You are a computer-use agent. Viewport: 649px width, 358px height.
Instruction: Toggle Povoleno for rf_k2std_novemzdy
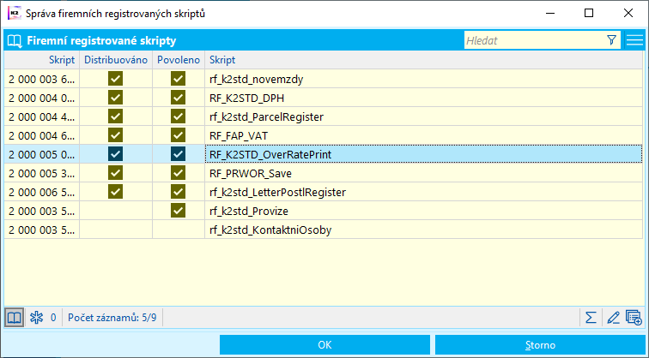[178, 79]
